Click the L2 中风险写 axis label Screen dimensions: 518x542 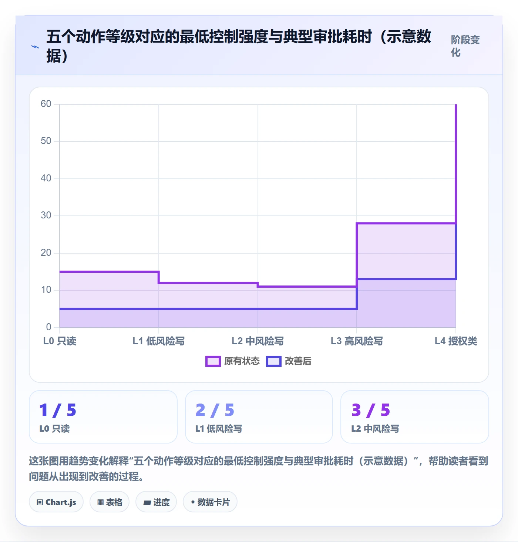click(x=258, y=341)
